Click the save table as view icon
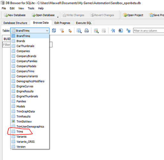The width and height of the screenshot is (164, 160). 79,31
